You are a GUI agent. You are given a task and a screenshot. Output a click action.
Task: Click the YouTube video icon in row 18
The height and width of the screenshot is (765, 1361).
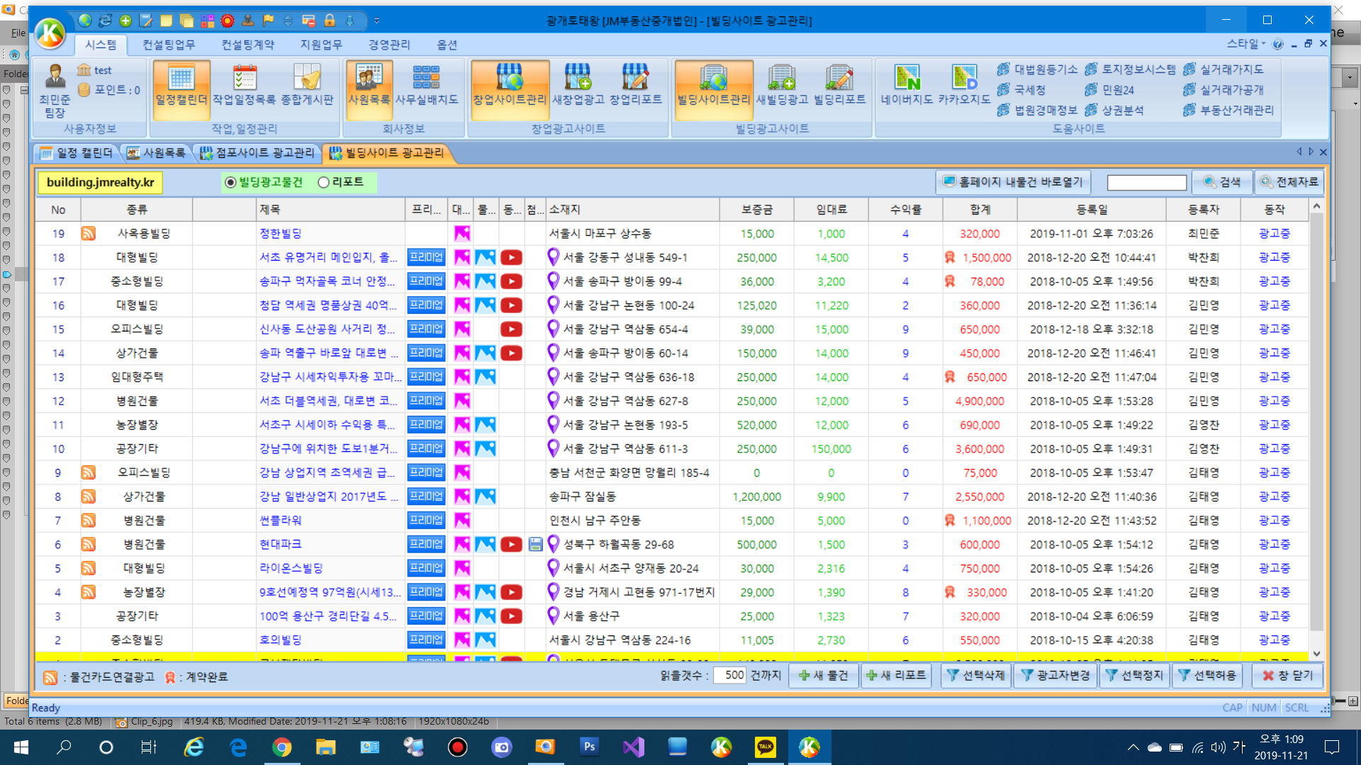(x=511, y=258)
